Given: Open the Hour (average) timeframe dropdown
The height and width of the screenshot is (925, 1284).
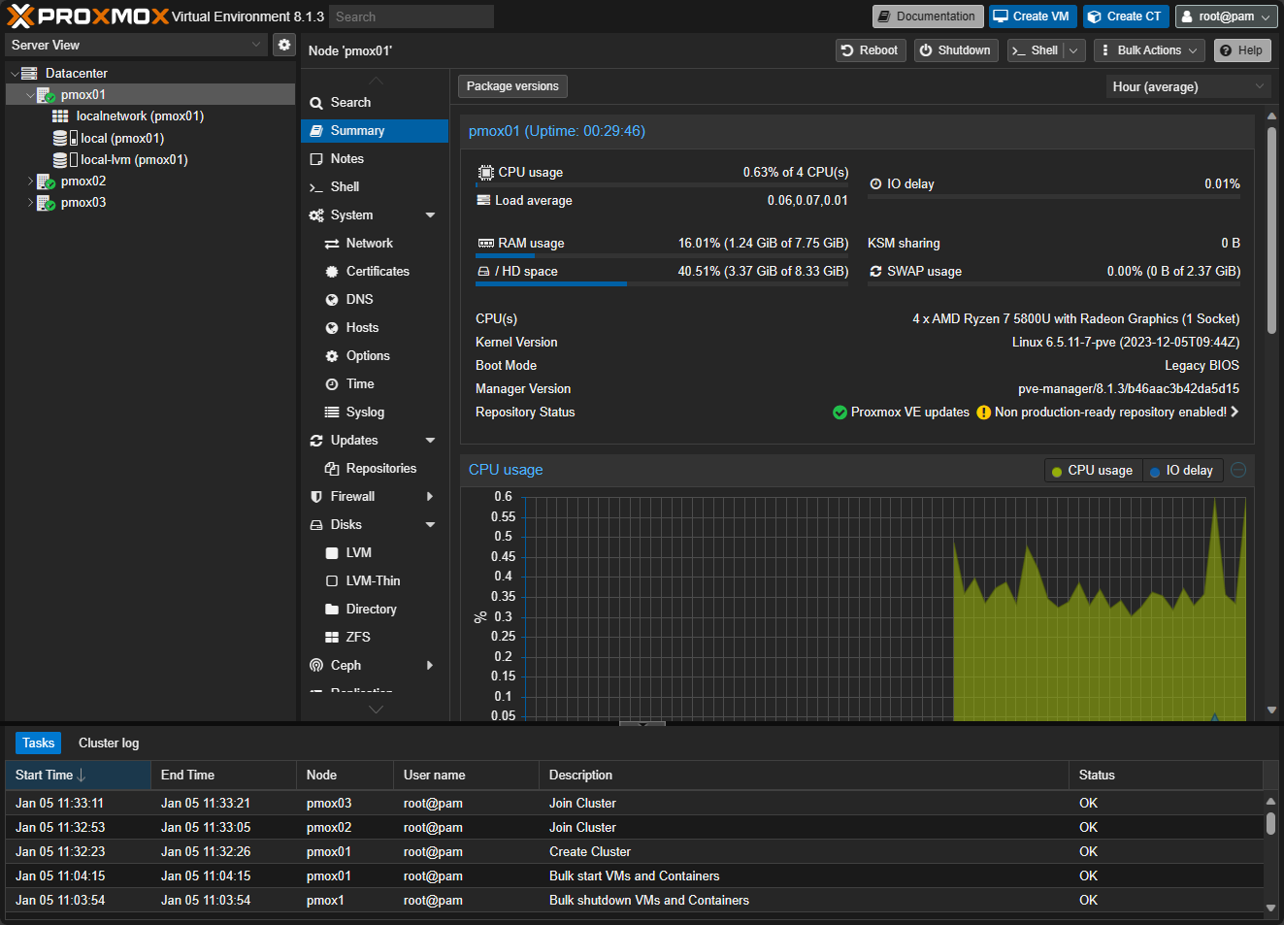Looking at the screenshot, I should click(x=1188, y=86).
